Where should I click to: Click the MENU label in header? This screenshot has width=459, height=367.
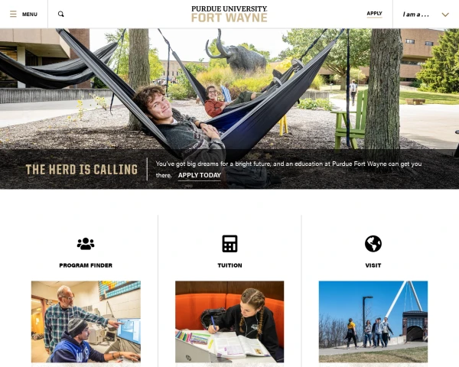pos(30,15)
